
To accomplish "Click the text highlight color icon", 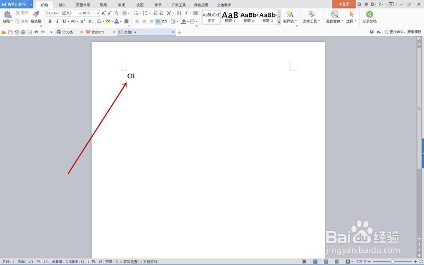I will 108,21.
